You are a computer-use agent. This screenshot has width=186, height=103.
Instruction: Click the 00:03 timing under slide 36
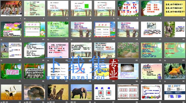[73, 102]
